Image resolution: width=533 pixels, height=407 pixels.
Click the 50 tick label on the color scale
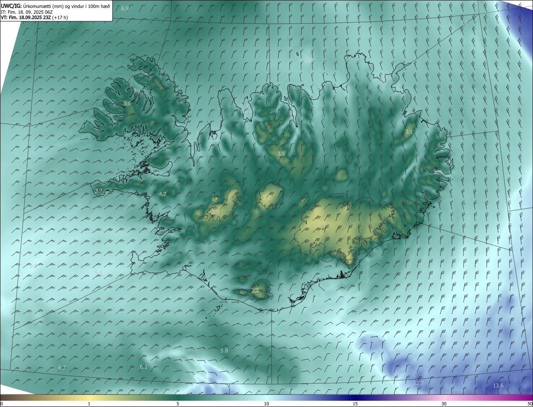(530, 404)
